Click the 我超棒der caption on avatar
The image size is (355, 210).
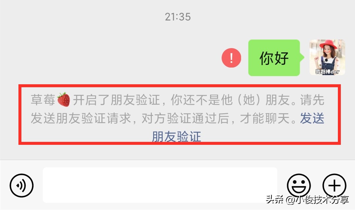(327, 72)
